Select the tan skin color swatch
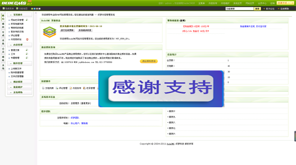This screenshot has height=165, width=296. click(37, 9)
